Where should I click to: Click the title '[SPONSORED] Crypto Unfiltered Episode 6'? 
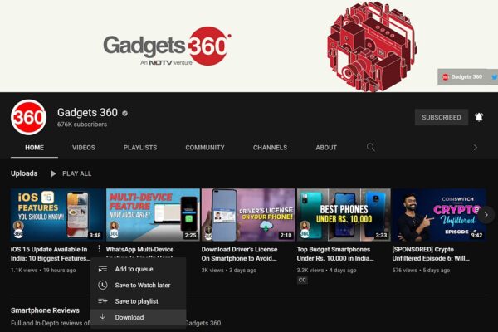(431, 254)
